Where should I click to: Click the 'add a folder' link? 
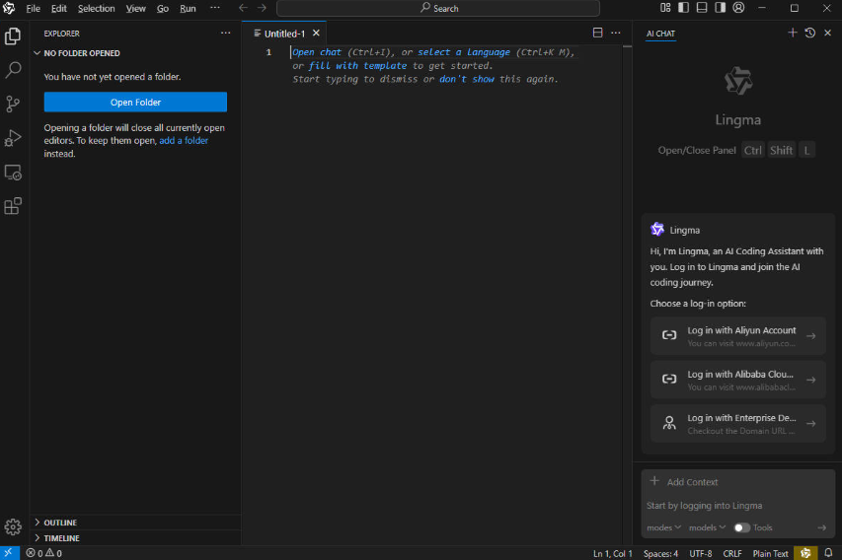pyautogui.click(x=184, y=140)
